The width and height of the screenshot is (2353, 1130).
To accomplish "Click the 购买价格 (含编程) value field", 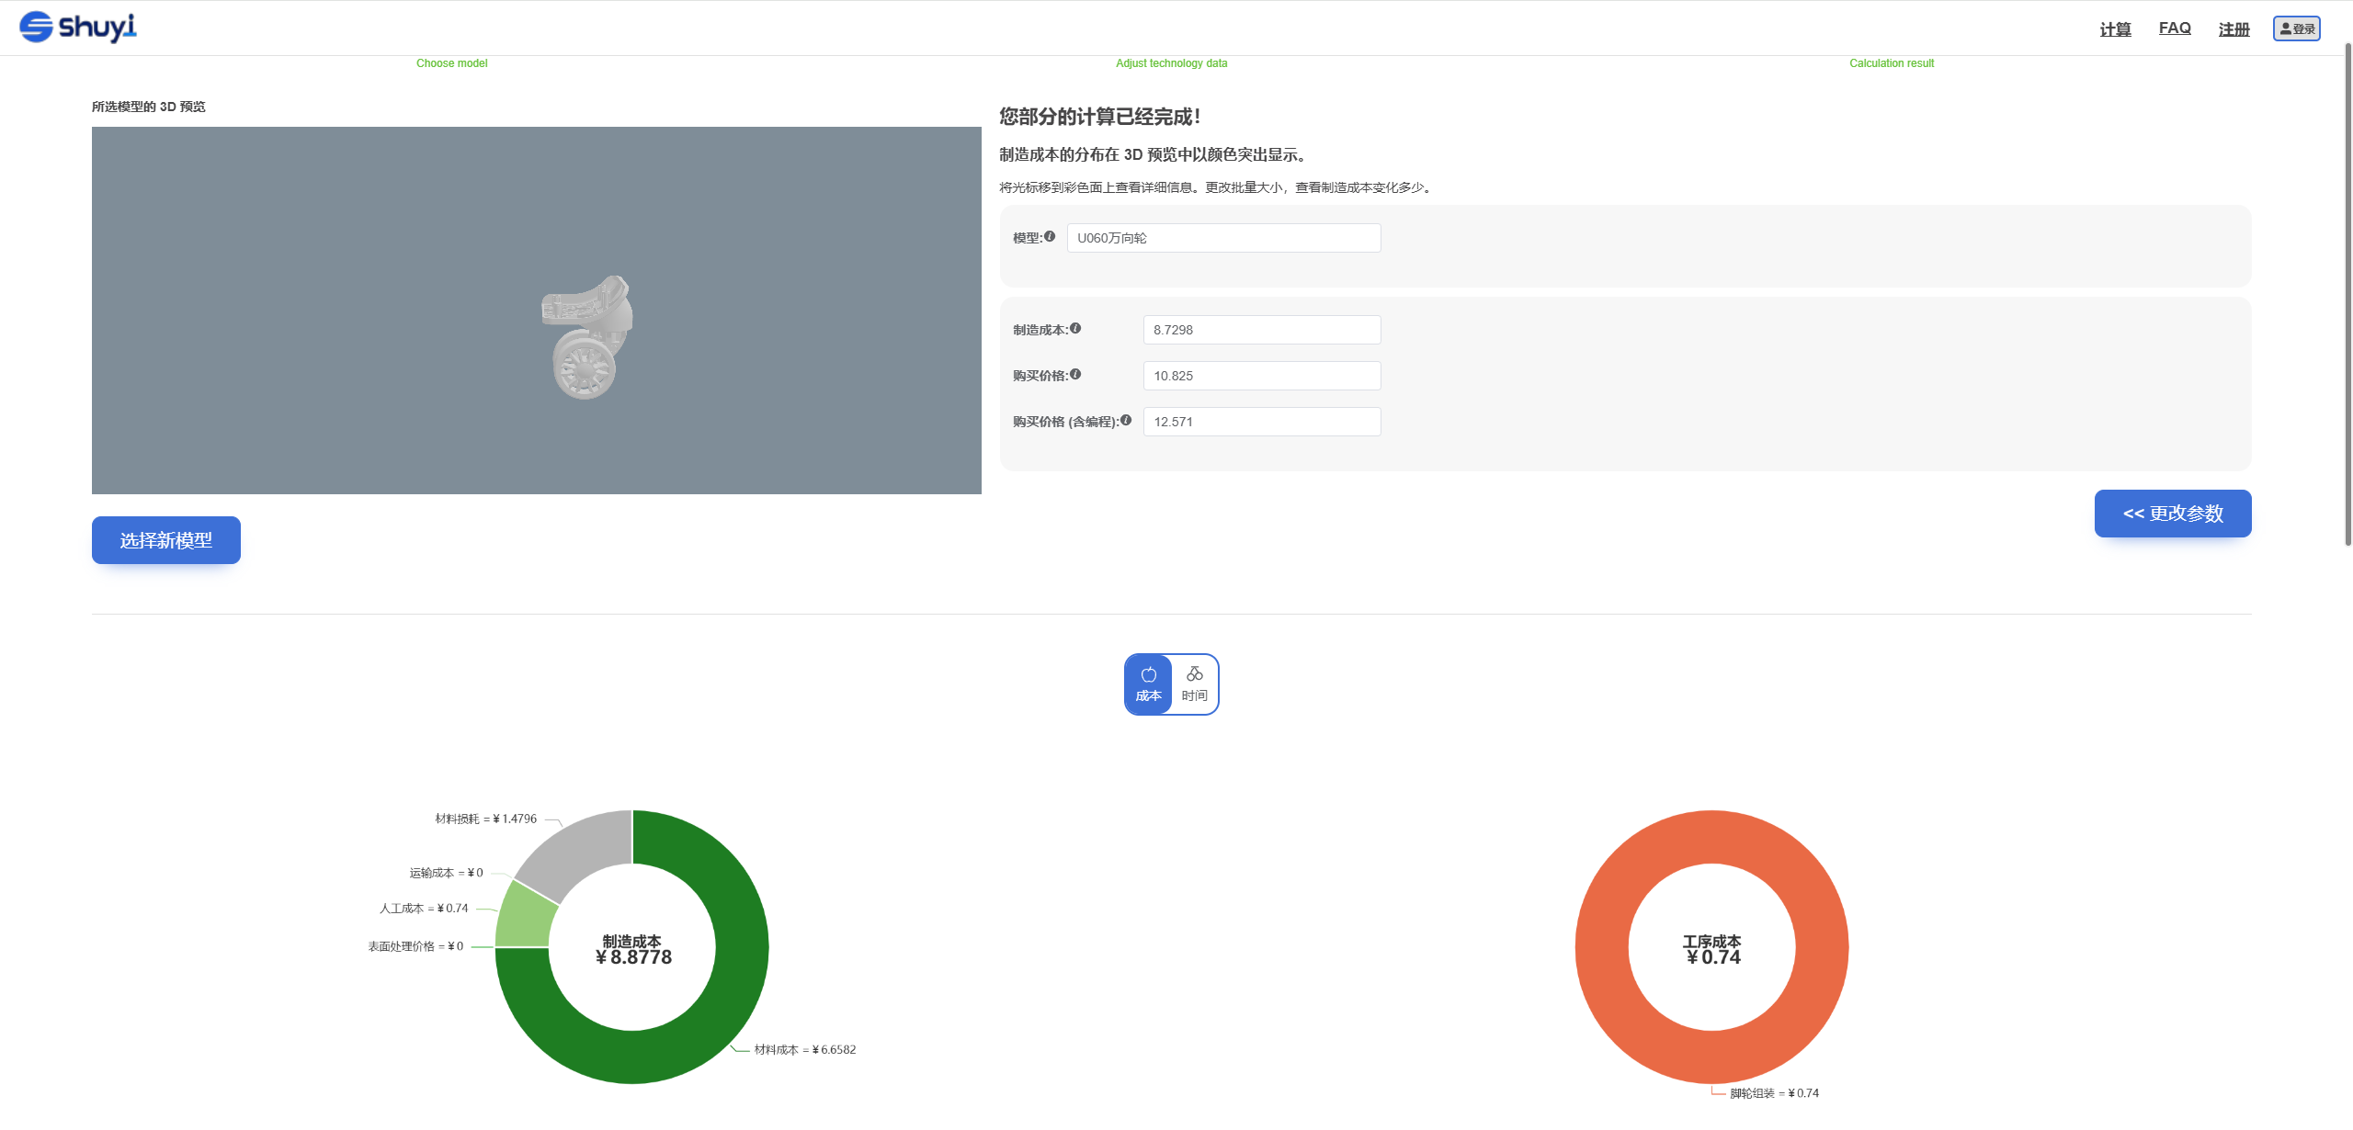I will pos(1261,422).
